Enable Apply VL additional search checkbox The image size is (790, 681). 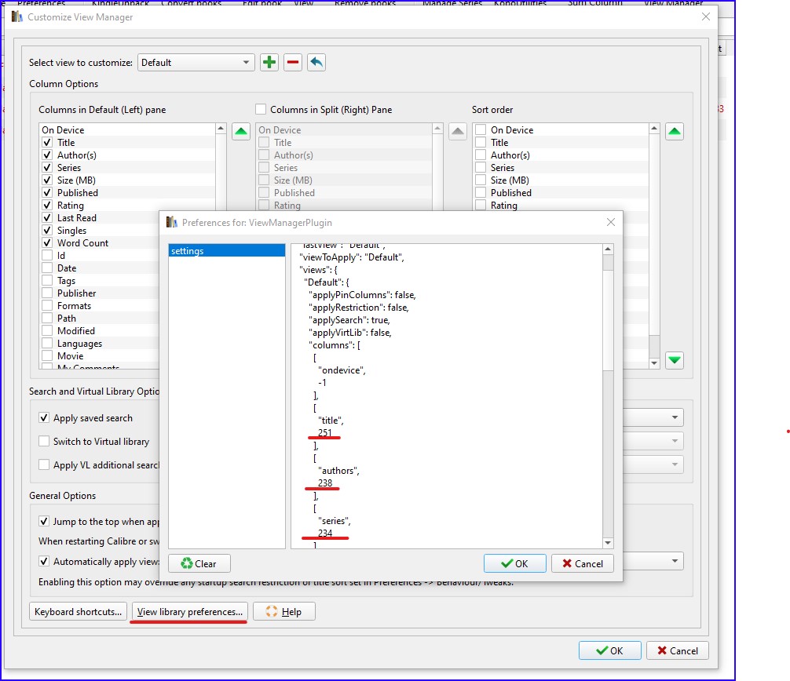(44, 464)
